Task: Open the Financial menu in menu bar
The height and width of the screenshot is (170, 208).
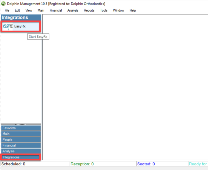Action: coord(56,10)
